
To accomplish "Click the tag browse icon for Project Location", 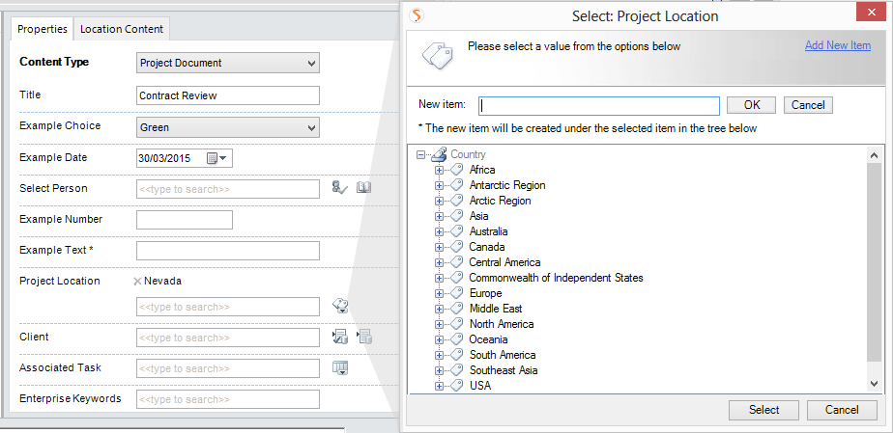I will (340, 306).
